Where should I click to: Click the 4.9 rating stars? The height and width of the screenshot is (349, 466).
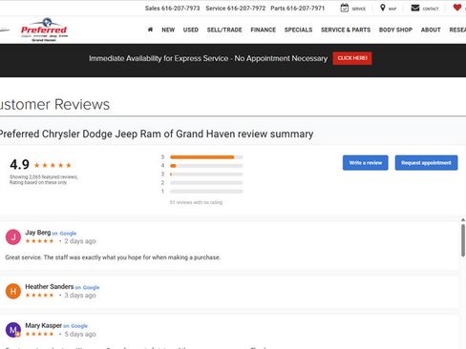click(53, 165)
